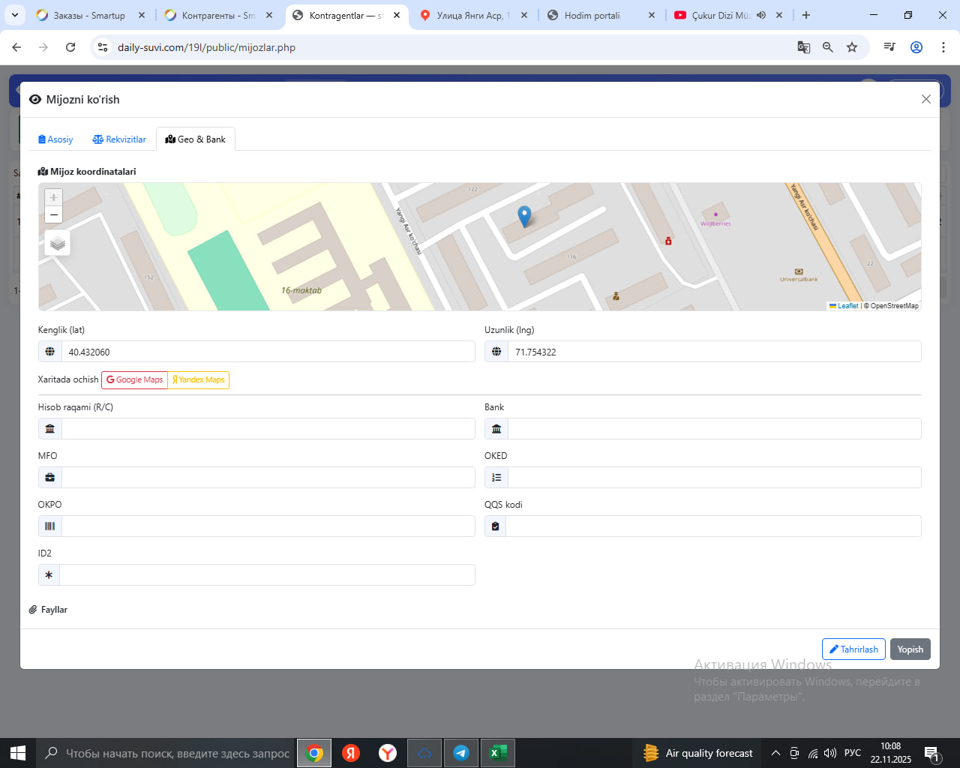Switch to the Asosiy tab
Screen dimensions: 960x768
[x=55, y=139]
